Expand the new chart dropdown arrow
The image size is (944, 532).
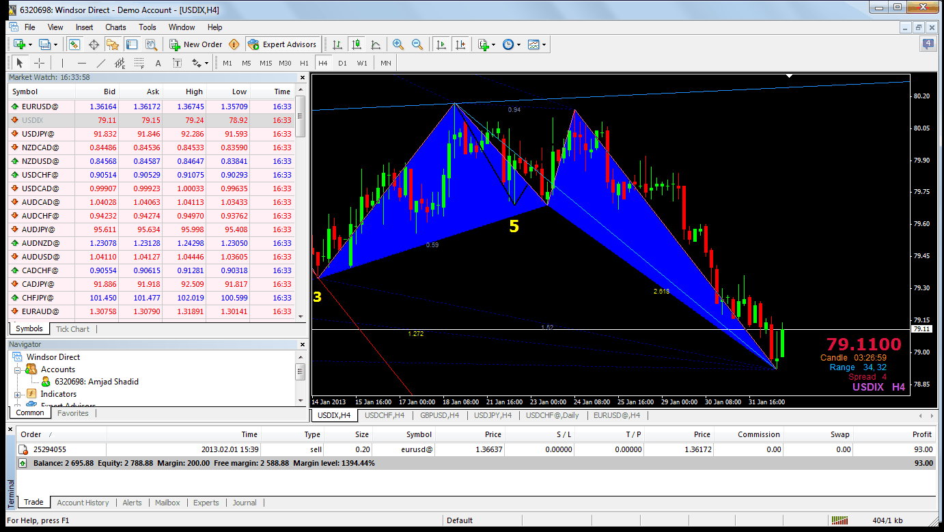[x=31, y=44]
